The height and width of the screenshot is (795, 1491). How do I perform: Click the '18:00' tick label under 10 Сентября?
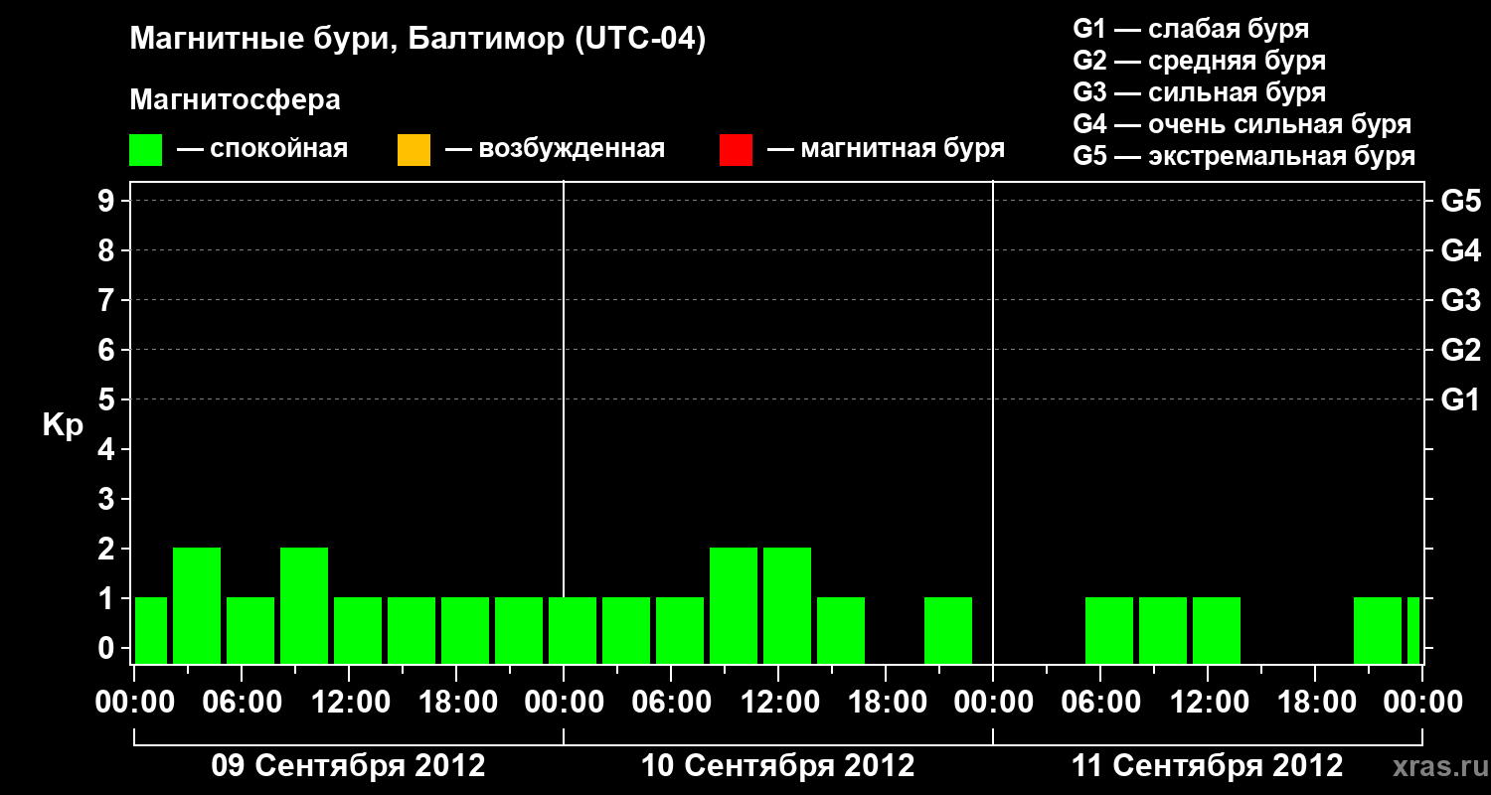[886, 703]
